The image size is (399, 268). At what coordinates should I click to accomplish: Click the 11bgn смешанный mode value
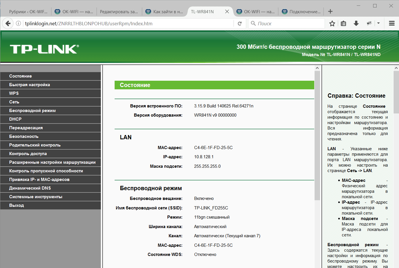[212, 217]
